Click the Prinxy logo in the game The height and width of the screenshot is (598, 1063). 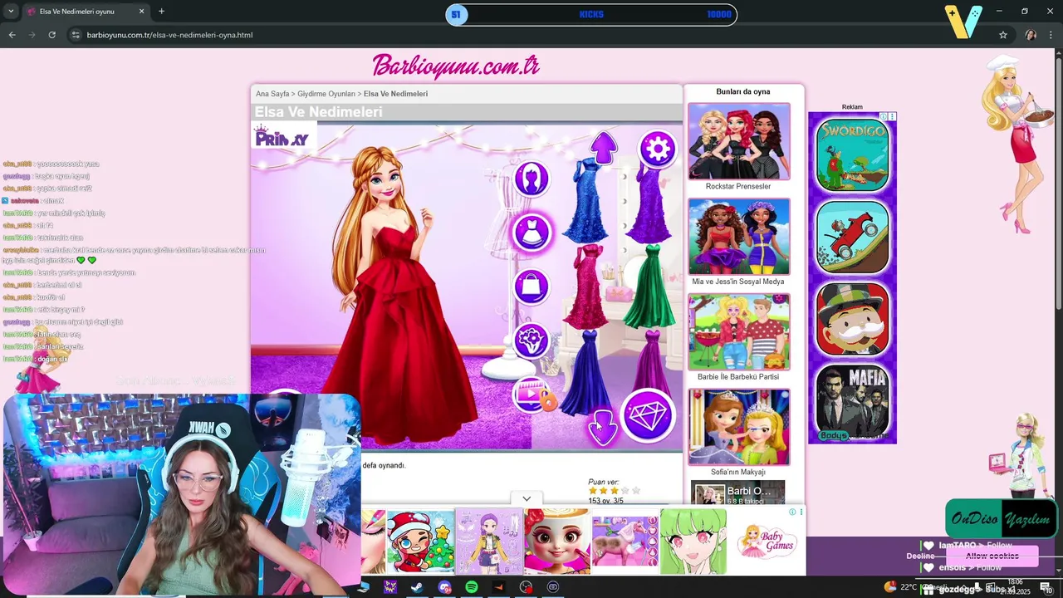click(282, 137)
